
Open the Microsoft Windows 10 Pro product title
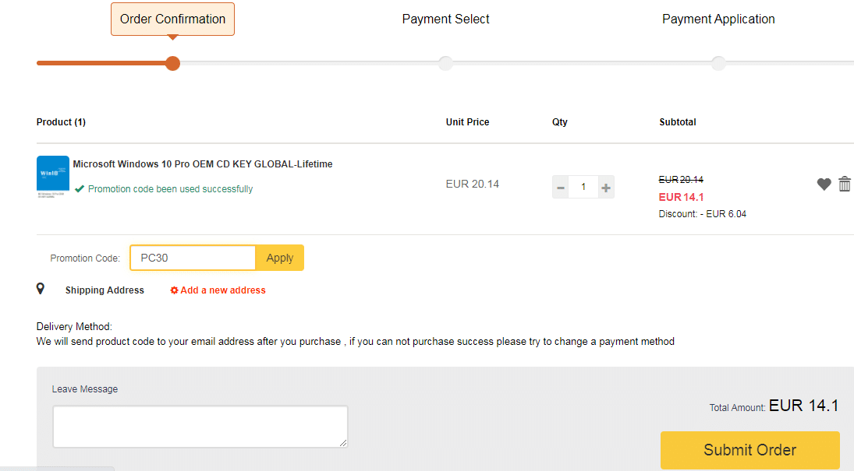click(203, 164)
